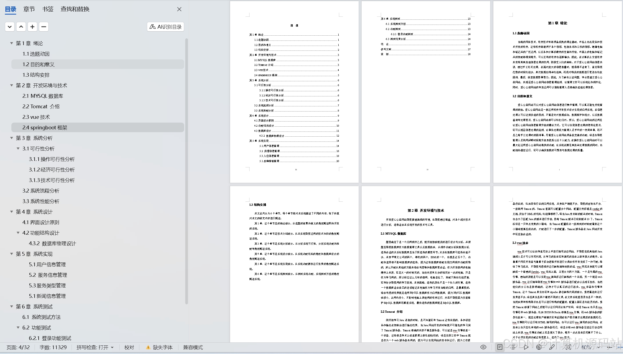Image resolution: width=623 pixels, height=354 pixels.
Task: Click the AI识别目录 button
Action: [x=166, y=27]
